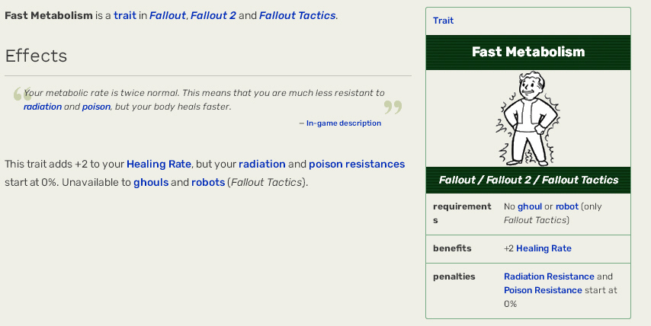Open the trait link in intro sentence
The image size is (651, 326).
[125, 15]
